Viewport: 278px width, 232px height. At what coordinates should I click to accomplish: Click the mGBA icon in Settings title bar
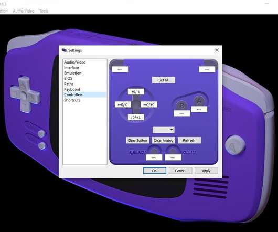[64, 50]
